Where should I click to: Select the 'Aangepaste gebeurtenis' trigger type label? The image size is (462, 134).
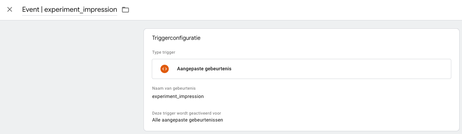[204, 69]
